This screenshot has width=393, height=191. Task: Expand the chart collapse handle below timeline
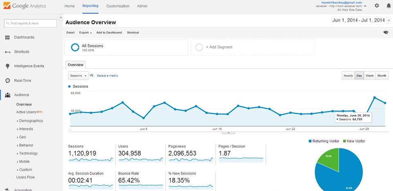point(228,133)
